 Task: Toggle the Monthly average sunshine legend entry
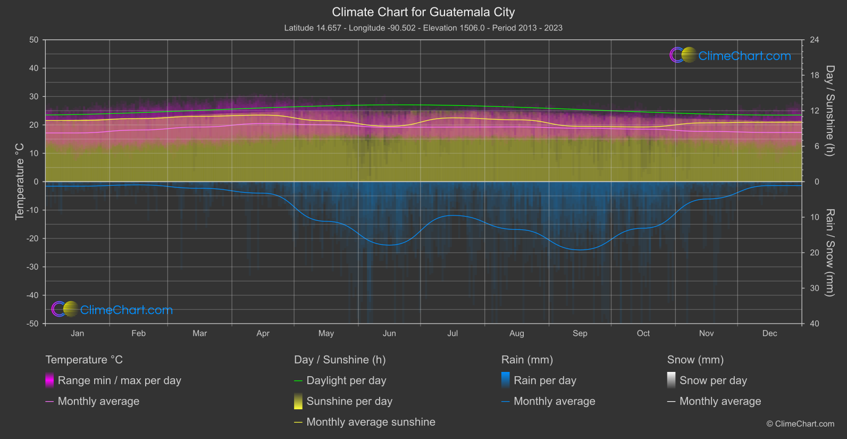tap(371, 422)
